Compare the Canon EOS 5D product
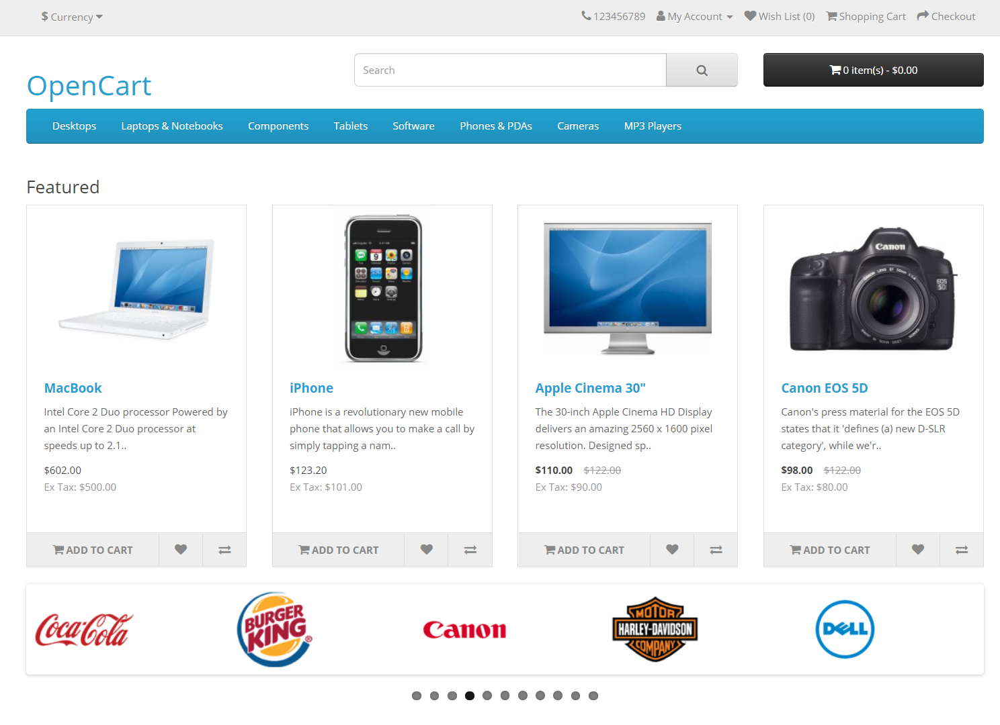 pyautogui.click(x=962, y=550)
